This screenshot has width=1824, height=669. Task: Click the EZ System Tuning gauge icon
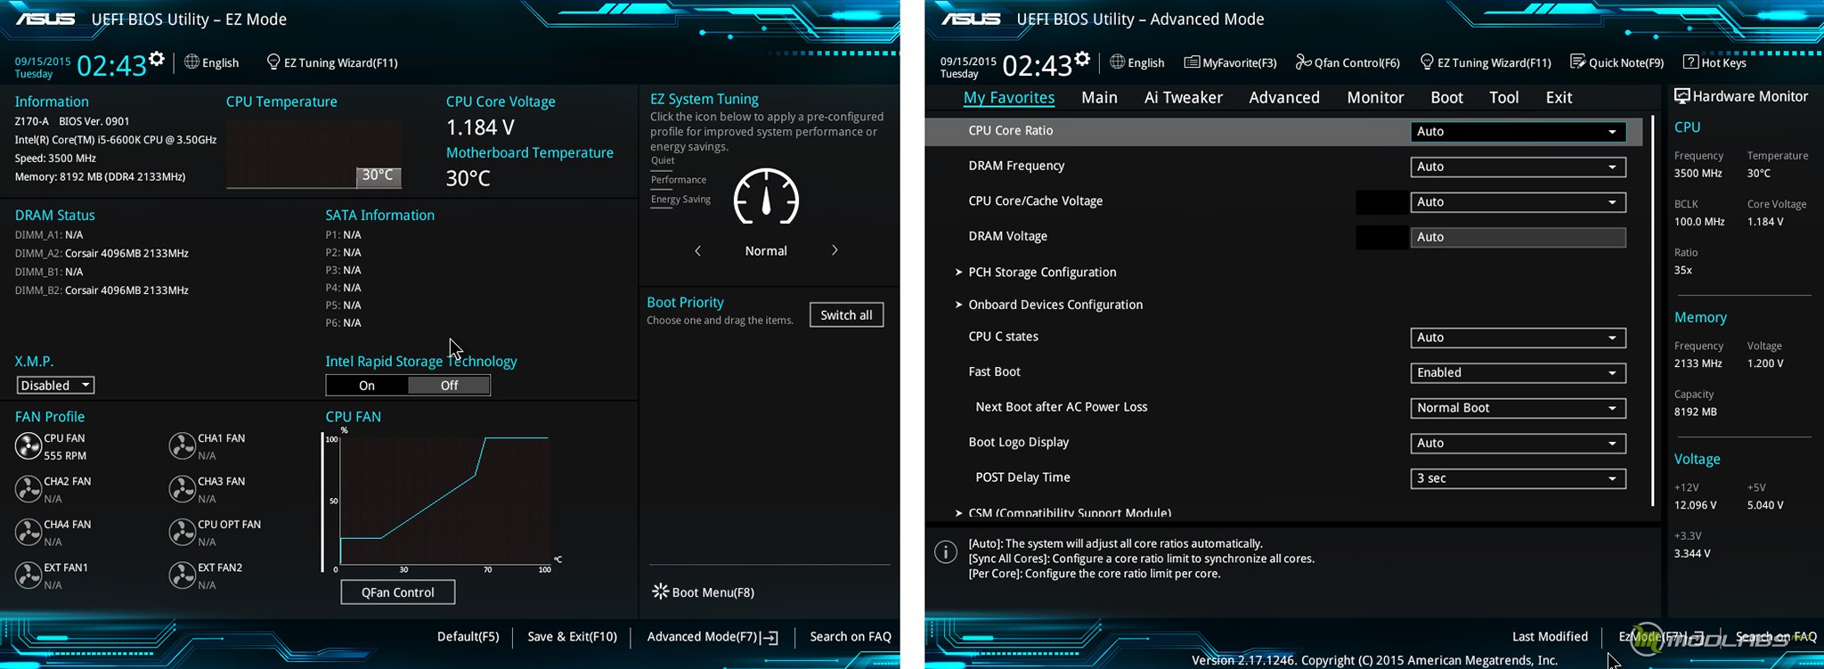coord(766,196)
